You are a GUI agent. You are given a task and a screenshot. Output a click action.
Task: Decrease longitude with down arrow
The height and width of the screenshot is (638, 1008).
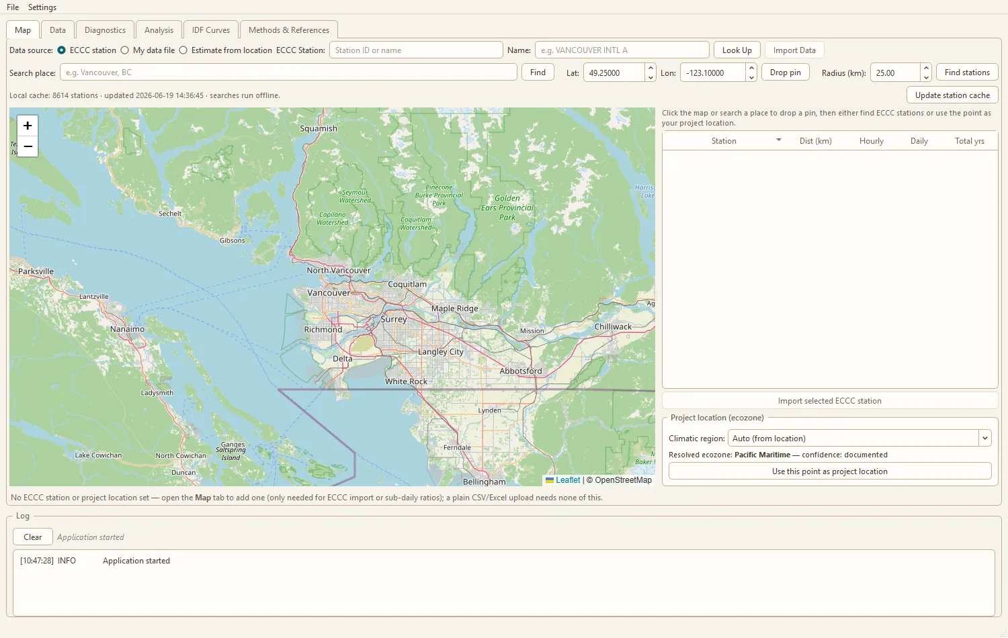point(751,77)
